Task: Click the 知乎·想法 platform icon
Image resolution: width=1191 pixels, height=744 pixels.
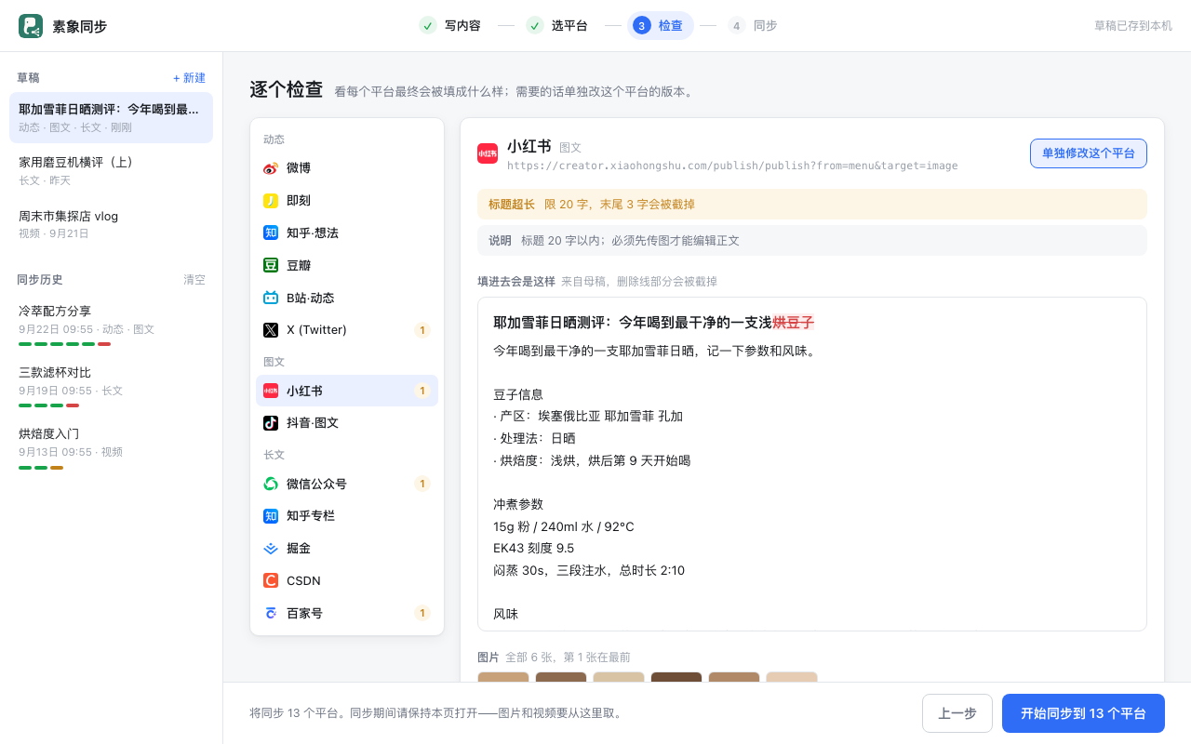Action: [271, 232]
